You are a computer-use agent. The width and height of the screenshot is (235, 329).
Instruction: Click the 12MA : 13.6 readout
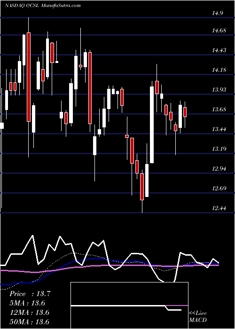(x=30, y=313)
